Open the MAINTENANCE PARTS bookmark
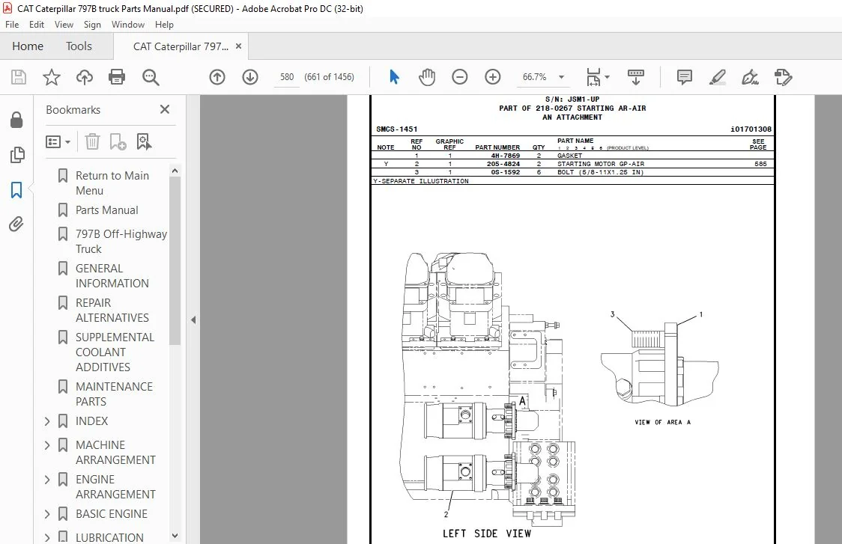Screen dimensions: 842x544 pos(114,394)
